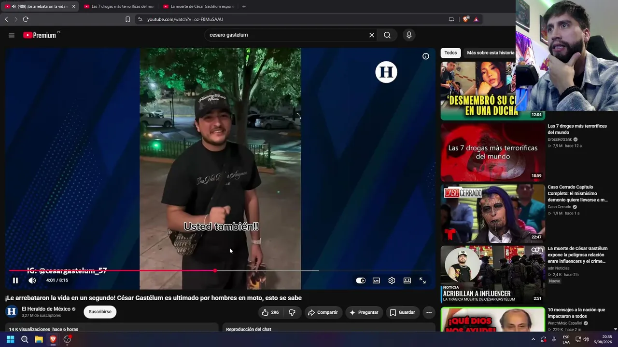Open the Preguntar AI button

coord(364,312)
